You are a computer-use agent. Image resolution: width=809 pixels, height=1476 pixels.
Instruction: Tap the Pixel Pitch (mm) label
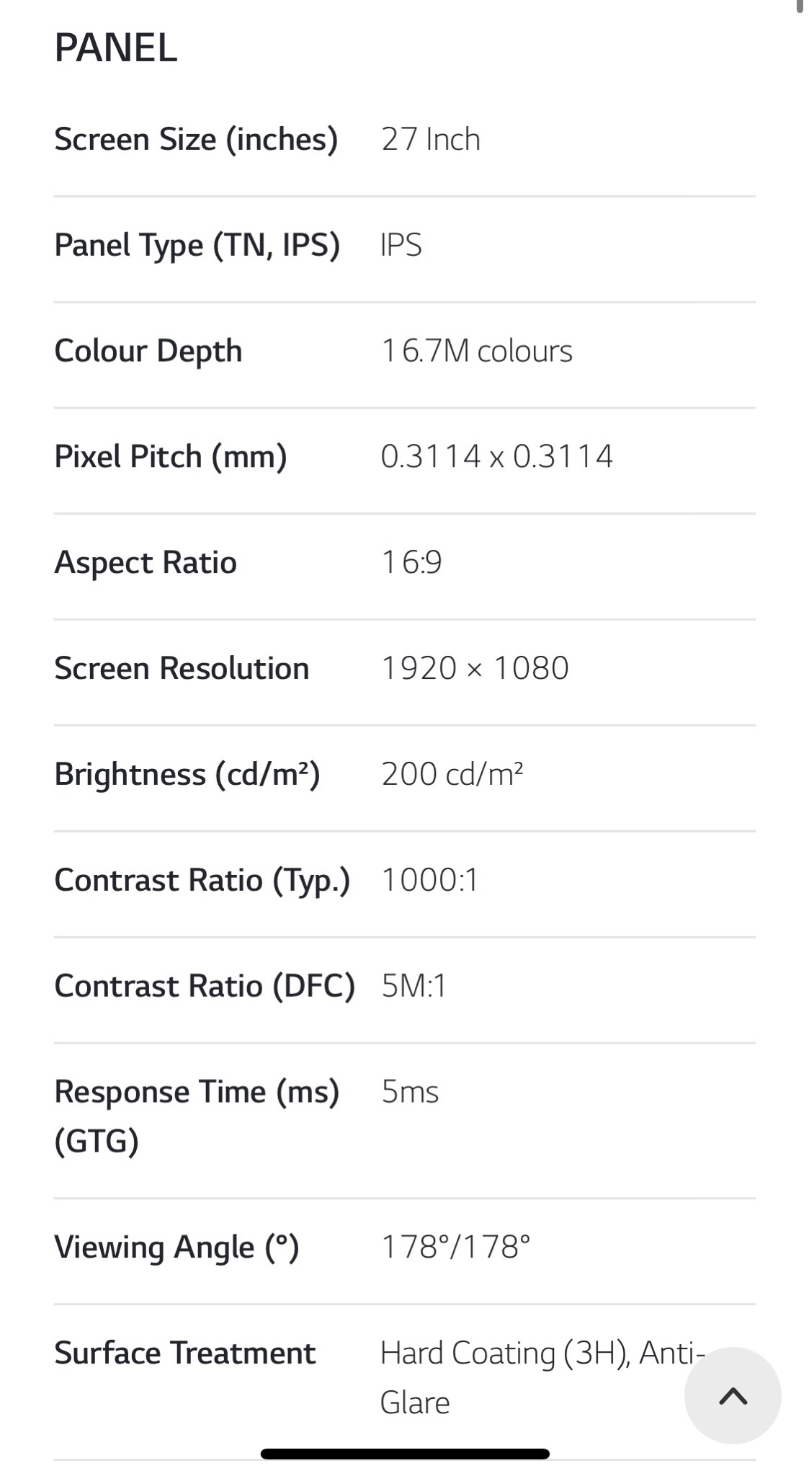(171, 457)
